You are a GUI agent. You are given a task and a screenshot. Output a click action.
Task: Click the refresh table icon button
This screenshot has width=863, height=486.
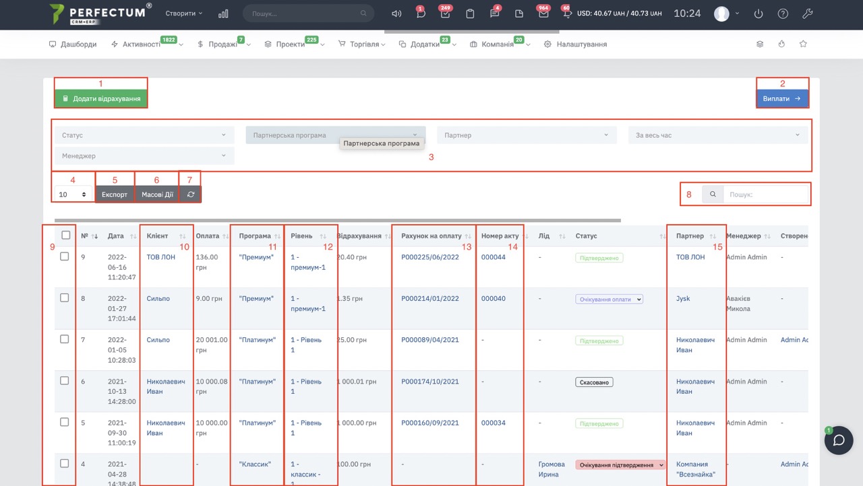click(x=191, y=195)
